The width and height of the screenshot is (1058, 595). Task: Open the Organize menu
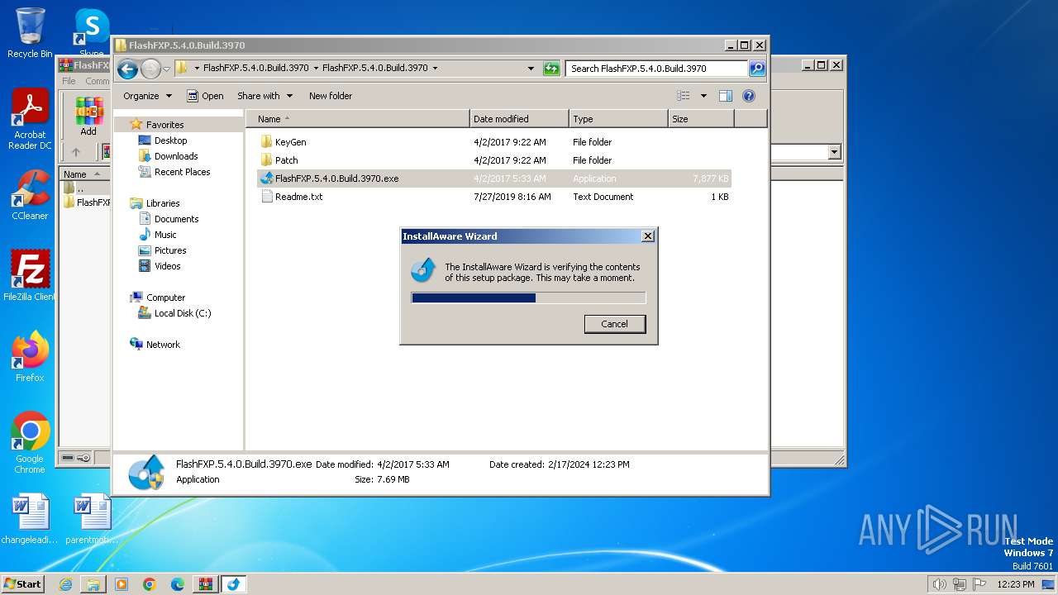[x=147, y=96]
